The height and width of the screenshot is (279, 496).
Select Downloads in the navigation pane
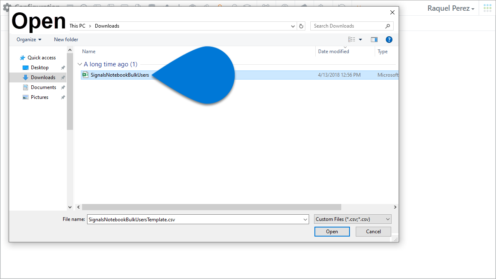(x=43, y=77)
